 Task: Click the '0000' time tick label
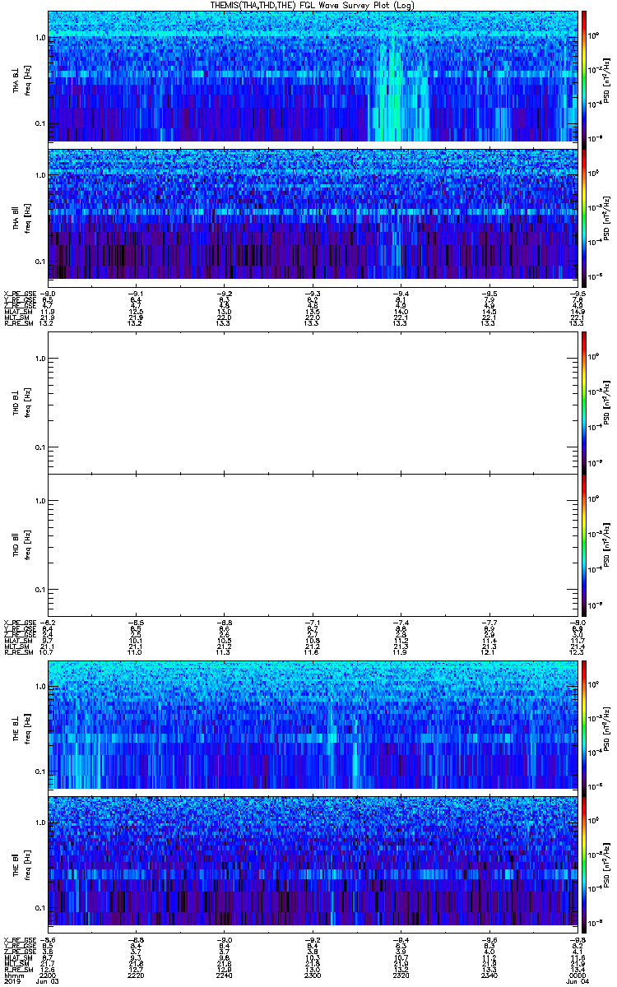coord(577,975)
